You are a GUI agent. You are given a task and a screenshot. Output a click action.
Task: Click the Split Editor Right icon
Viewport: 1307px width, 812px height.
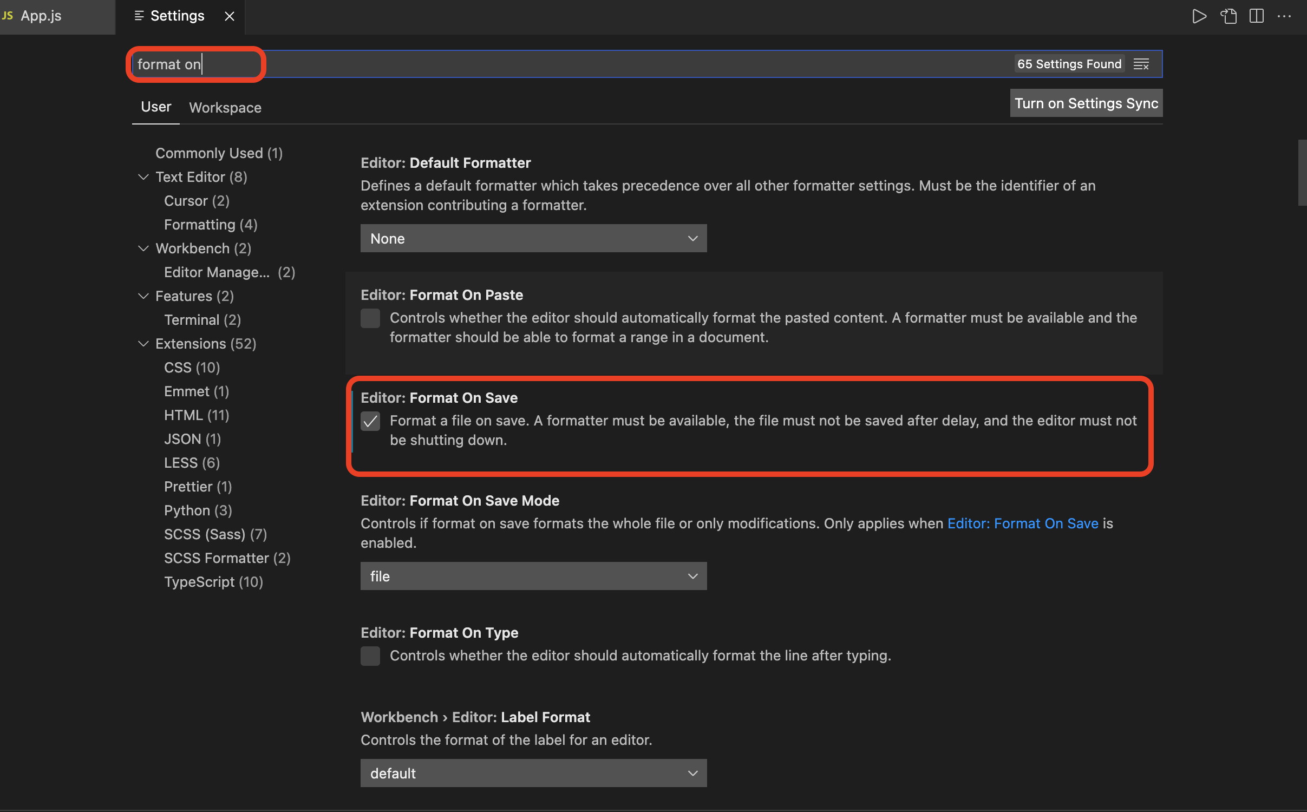tap(1256, 16)
